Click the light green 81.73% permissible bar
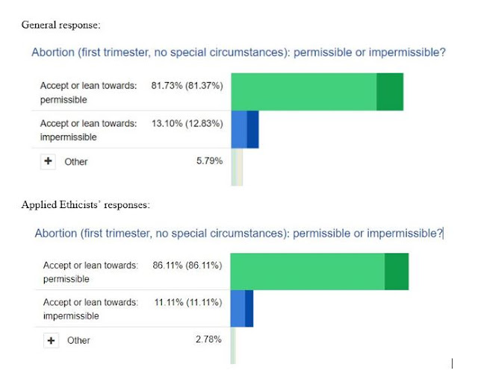The image size is (478, 370). (304, 92)
